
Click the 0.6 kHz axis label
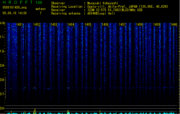(x=2, y=108)
